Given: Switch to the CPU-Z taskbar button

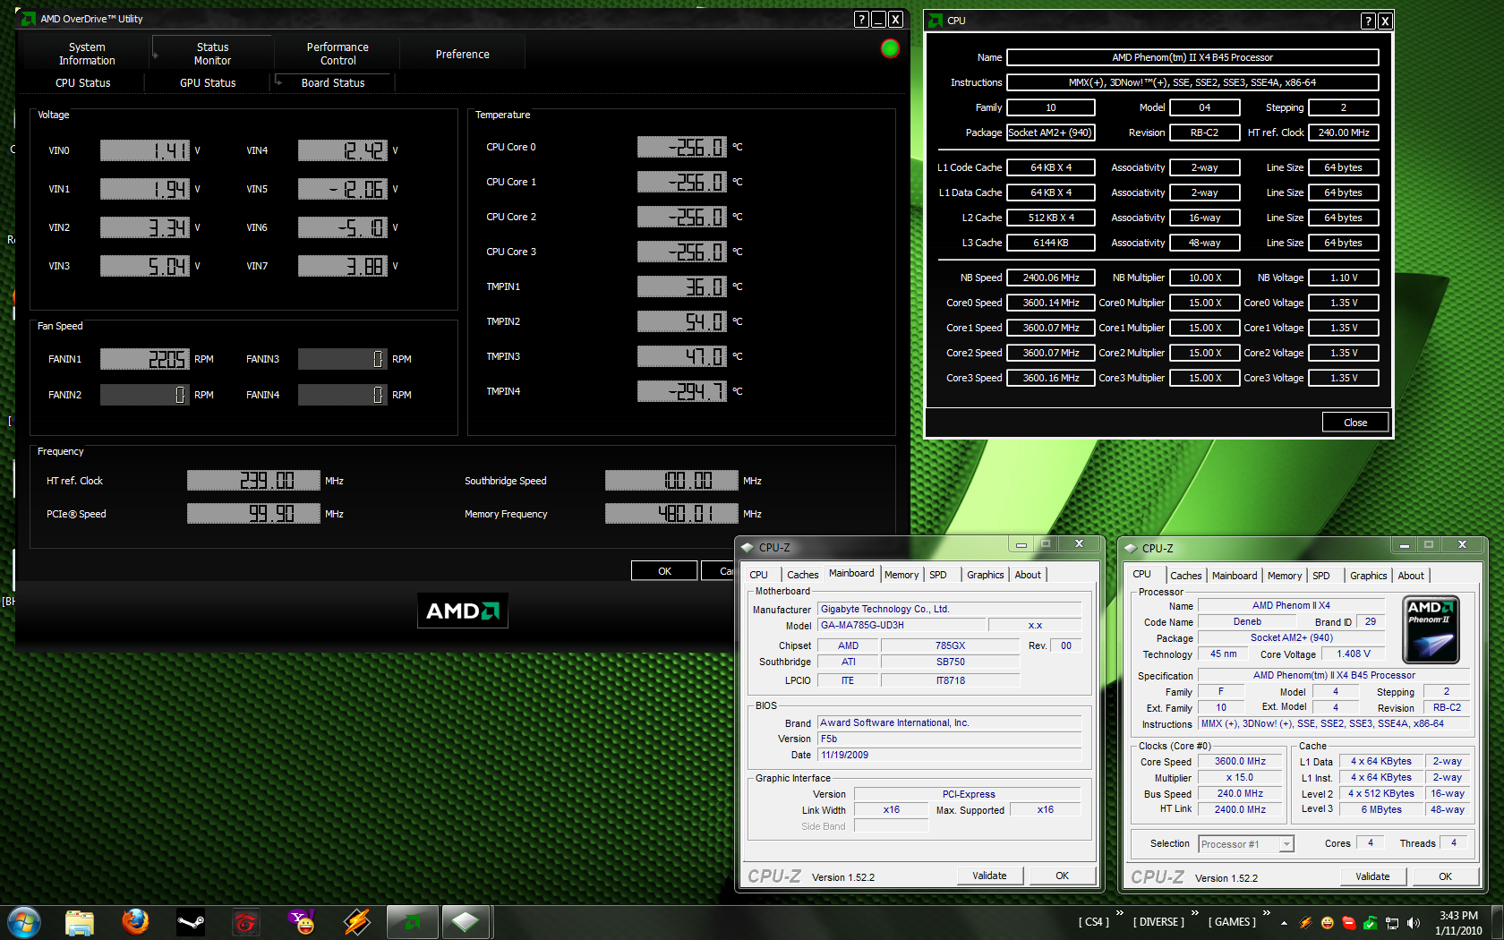Looking at the screenshot, I should click(x=466, y=922).
